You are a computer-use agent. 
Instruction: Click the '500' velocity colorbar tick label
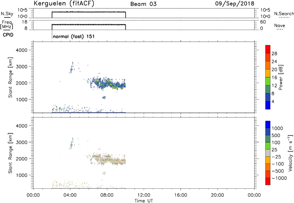pos(275,135)
